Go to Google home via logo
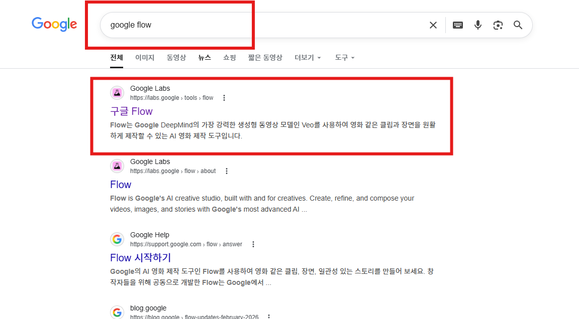Image resolution: width=579 pixels, height=319 pixels. [x=54, y=24]
